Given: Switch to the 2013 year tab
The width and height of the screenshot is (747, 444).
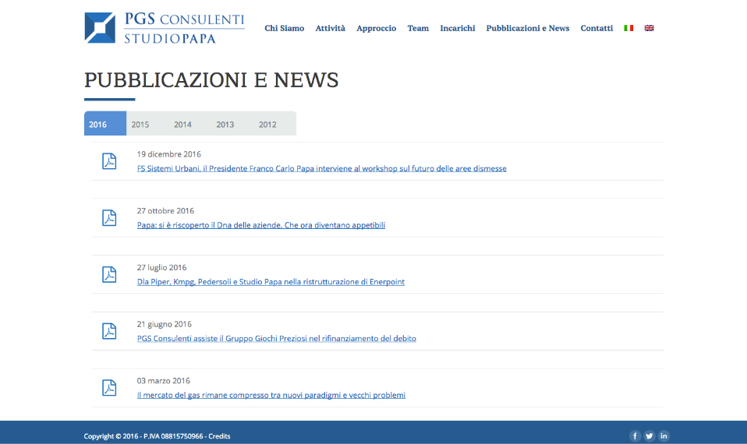Looking at the screenshot, I should pyautogui.click(x=225, y=125).
